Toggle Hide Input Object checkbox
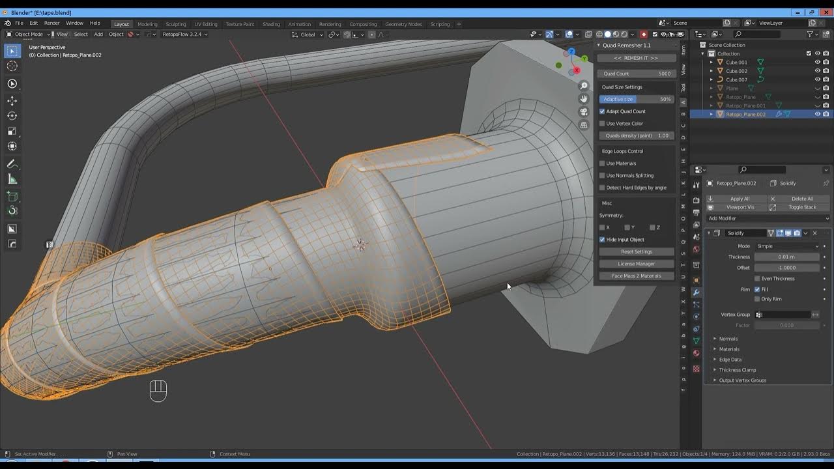Screen dimensions: 834x469 tap(602, 240)
